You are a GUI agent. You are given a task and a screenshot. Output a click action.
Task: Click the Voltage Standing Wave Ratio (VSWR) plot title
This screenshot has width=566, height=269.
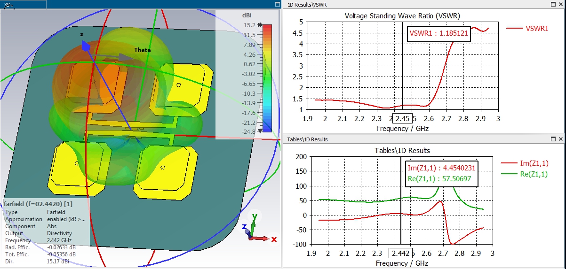click(402, 15)
